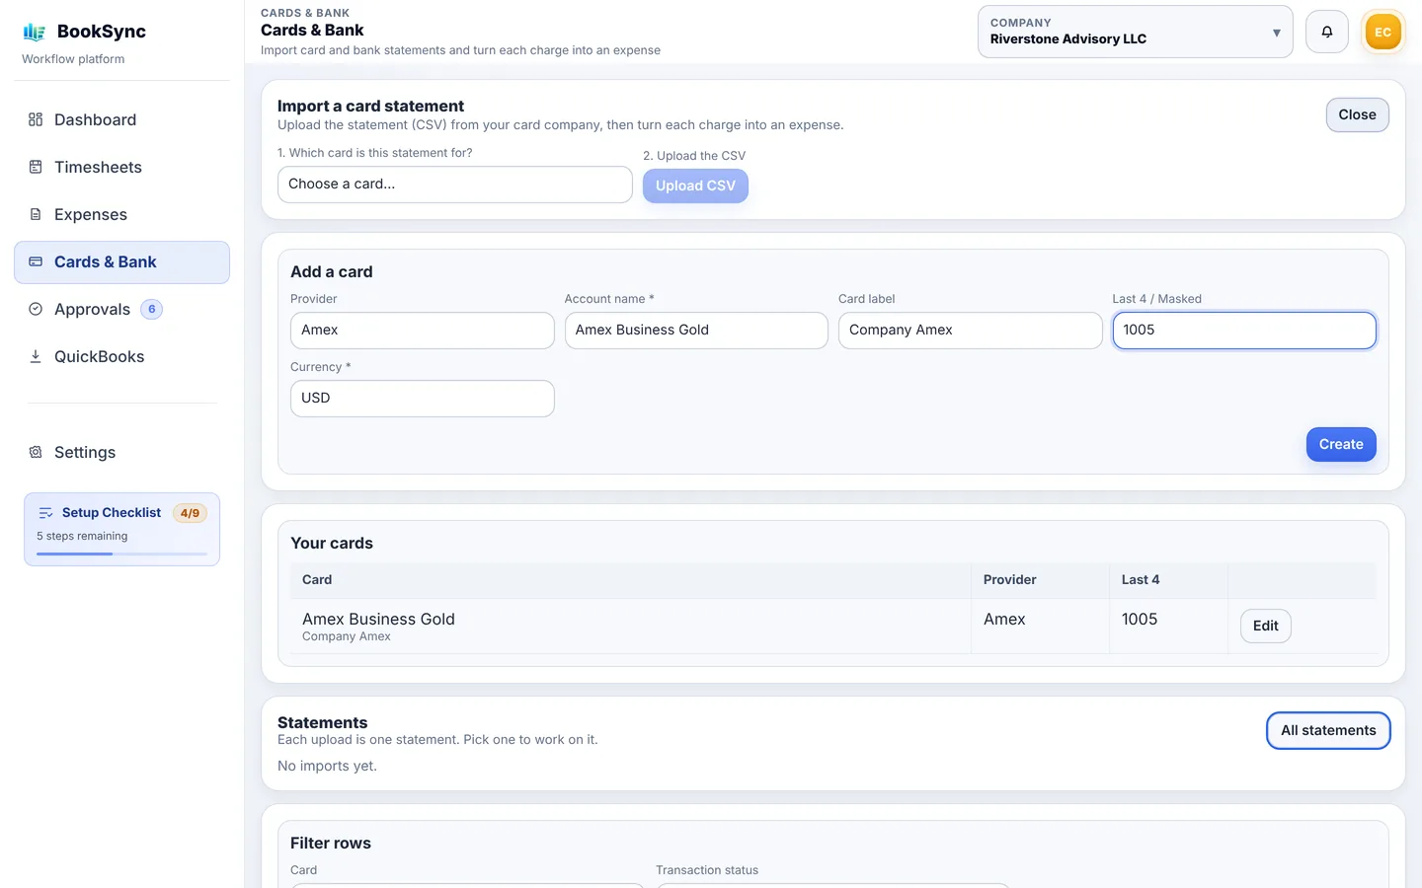Click the 1005 value in Your cards table
The width and height of the screenshot is (1422, 888).
click(1140, 619)
